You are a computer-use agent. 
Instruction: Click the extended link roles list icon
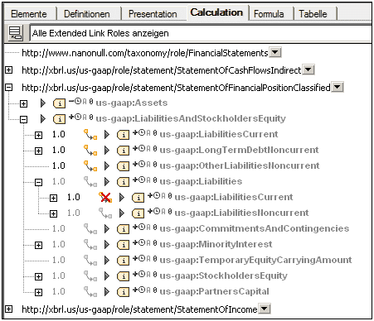tap(15, 33)
